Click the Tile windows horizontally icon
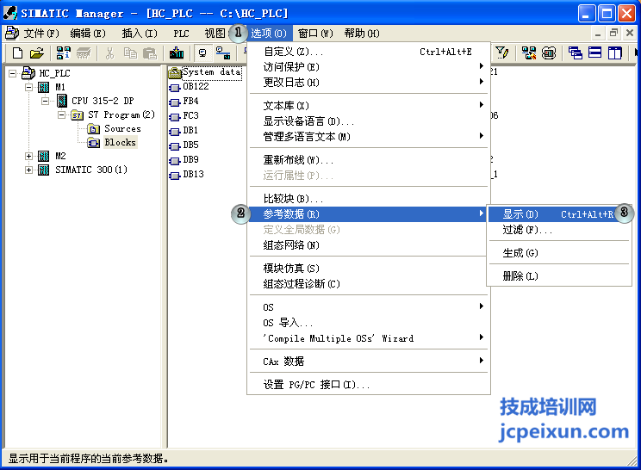The height and width of the screenshot is (470, 641). coord(594,53)
